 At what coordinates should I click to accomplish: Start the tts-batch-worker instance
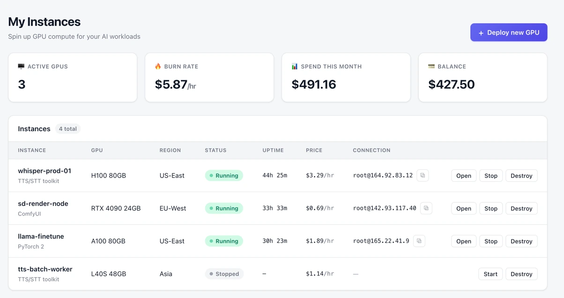490,274
